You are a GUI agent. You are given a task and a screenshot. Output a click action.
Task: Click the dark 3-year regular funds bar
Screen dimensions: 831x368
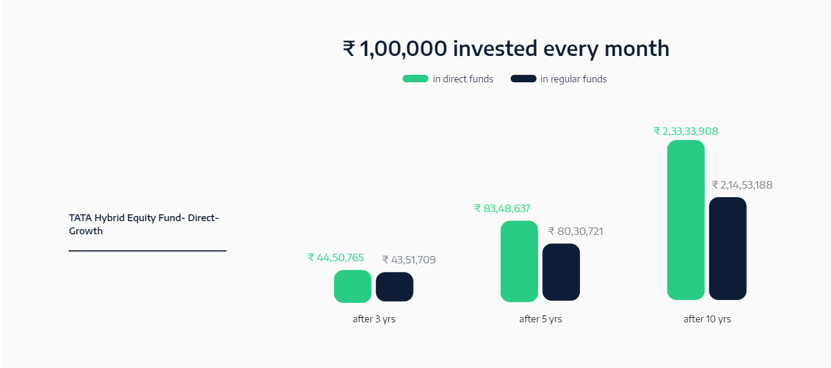tap(395, 287)
